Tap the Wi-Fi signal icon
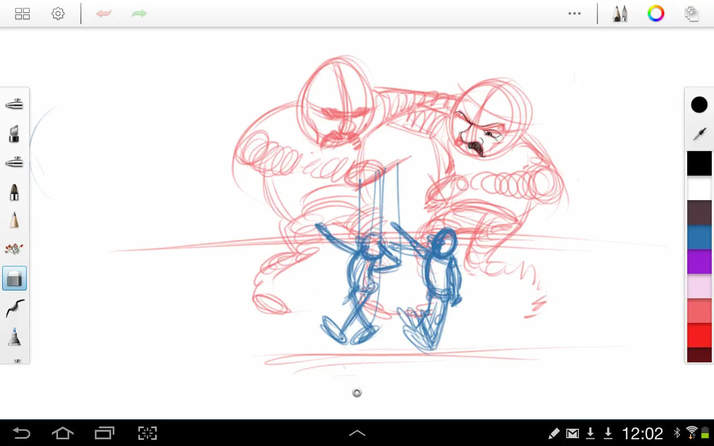The image size is (714, 446). tap(692, 433)
